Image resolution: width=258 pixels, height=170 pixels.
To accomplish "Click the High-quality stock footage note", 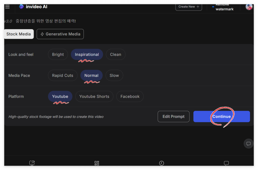I will click(56, 116).
